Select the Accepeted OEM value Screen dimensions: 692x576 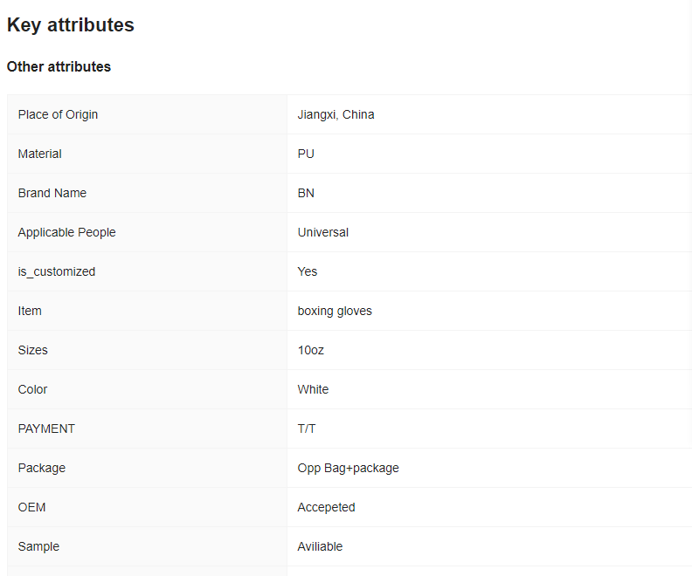tap(326, 507)
